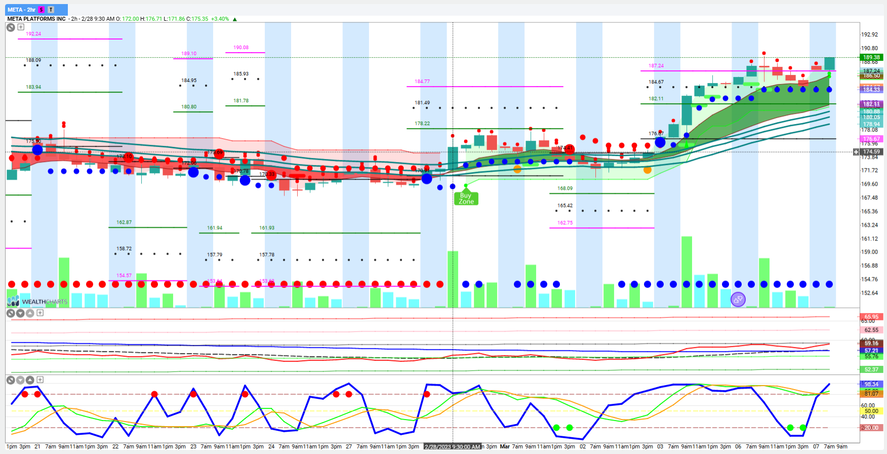Click the 190.08 magenta level label
Viewport: 887px width, 454px height.
pos(241,48)
